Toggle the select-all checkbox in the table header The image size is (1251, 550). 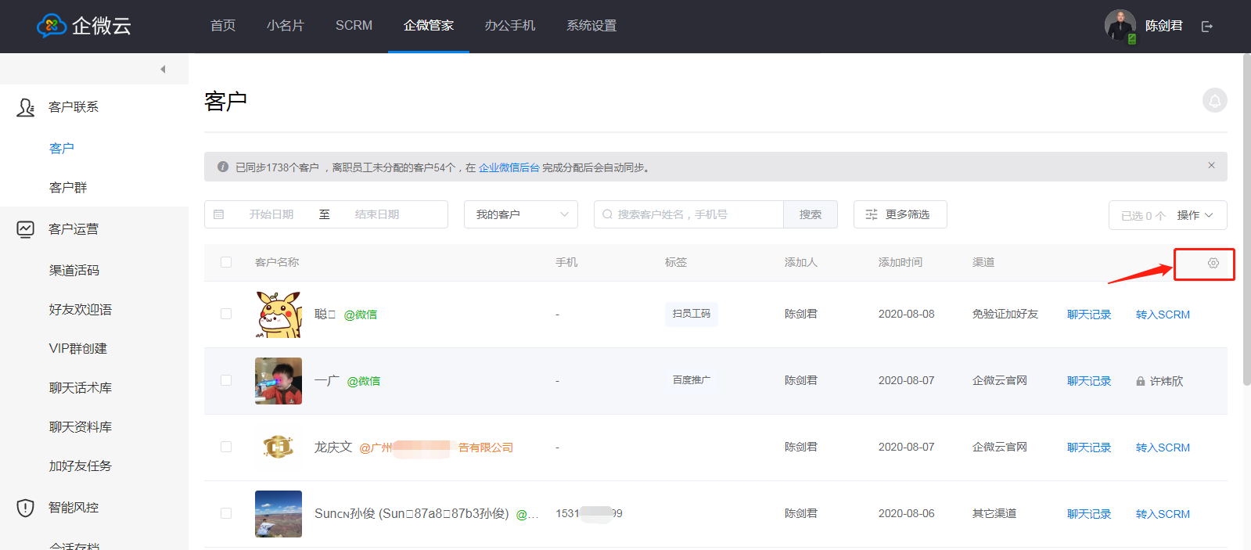[226, 263]
